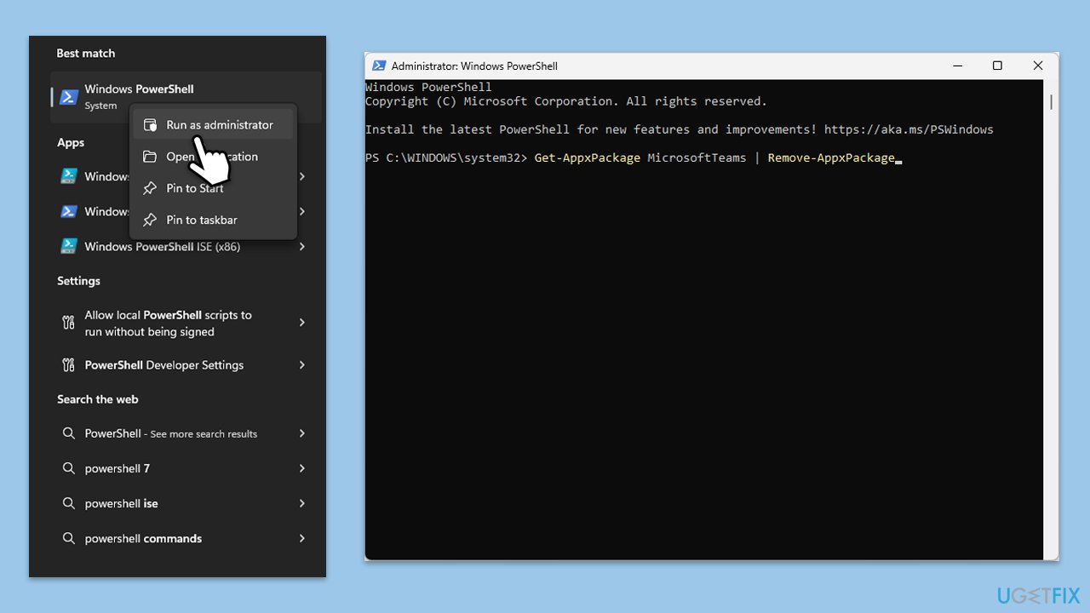Viewport: 1090px width, 613px height.
Task: Click the shield icon beside Run as administrator
Action: tap(150, 123)
